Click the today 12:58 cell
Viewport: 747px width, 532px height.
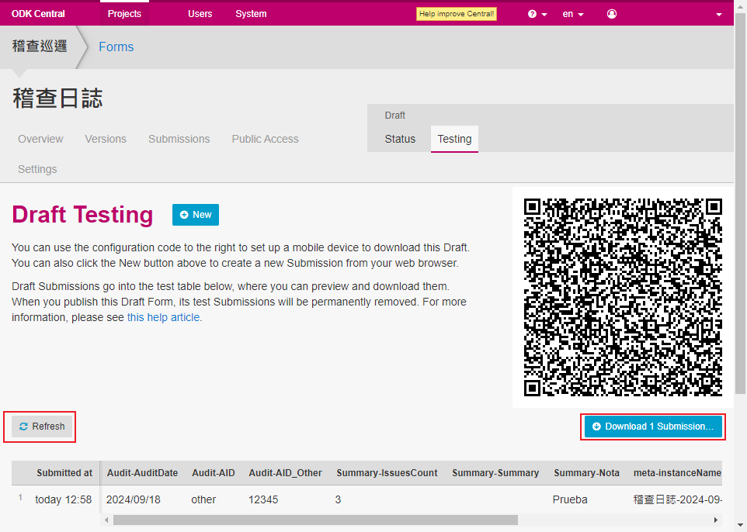pos(64,499)
